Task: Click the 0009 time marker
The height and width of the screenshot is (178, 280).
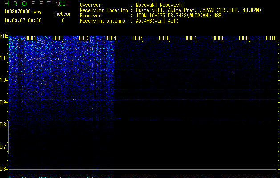Action: pos(244,38)
